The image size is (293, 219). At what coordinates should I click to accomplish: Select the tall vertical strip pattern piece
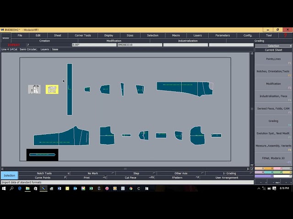coord(70,89)
